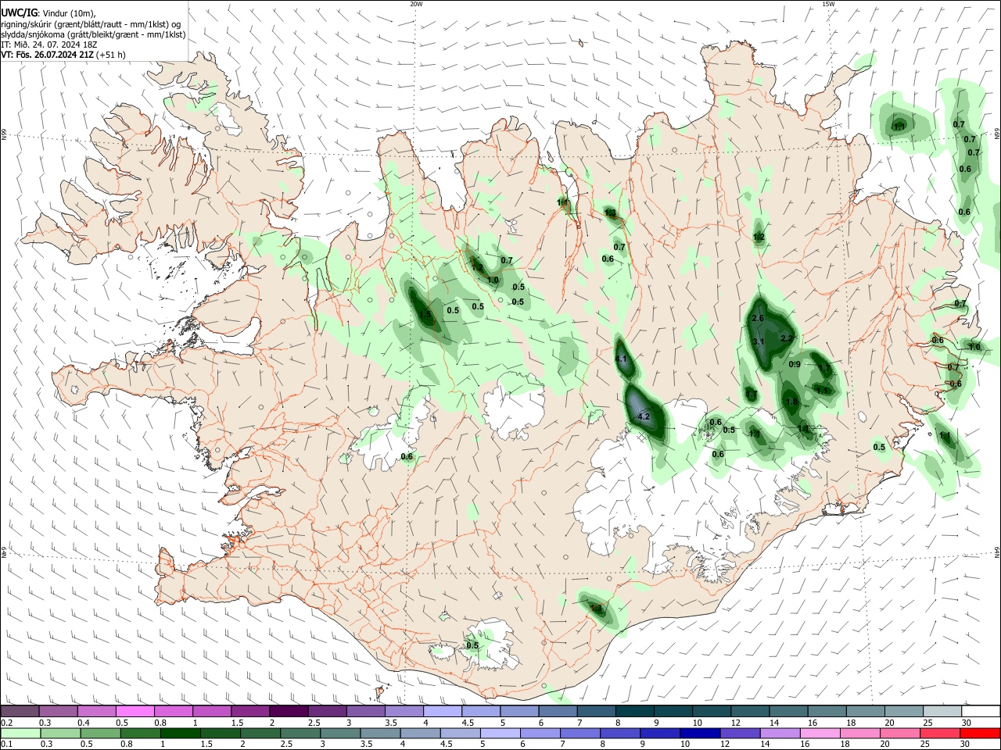Click the 0.9 rainfall label
The image size is (1001, 750).
click(x=795, y=365)
